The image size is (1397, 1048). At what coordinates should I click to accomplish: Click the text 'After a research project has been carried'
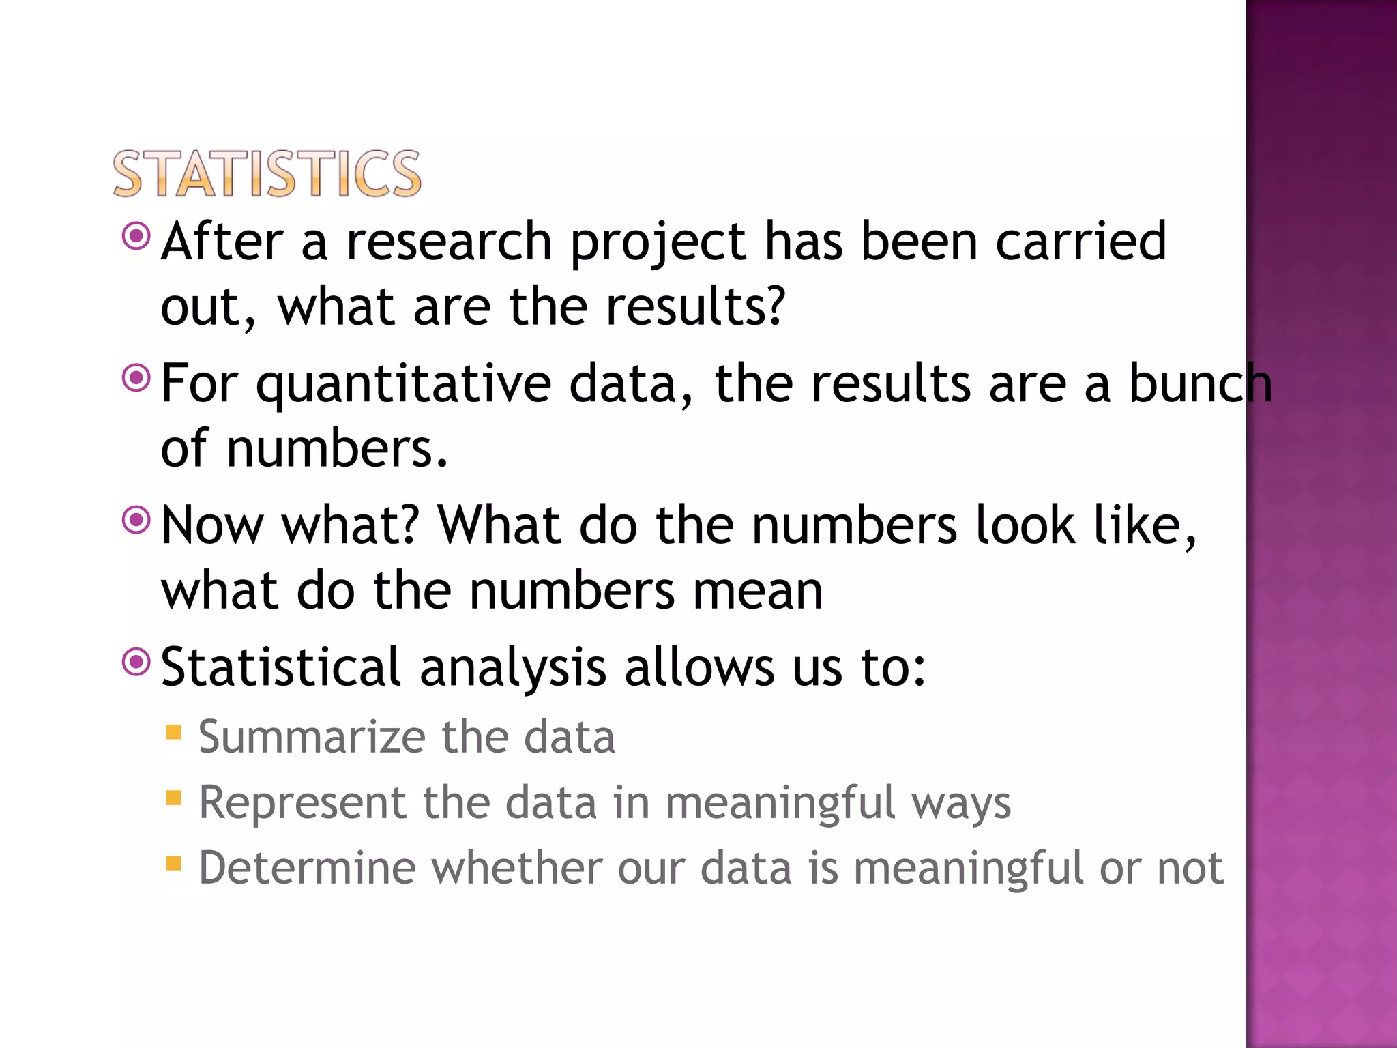tap(664, 244)
